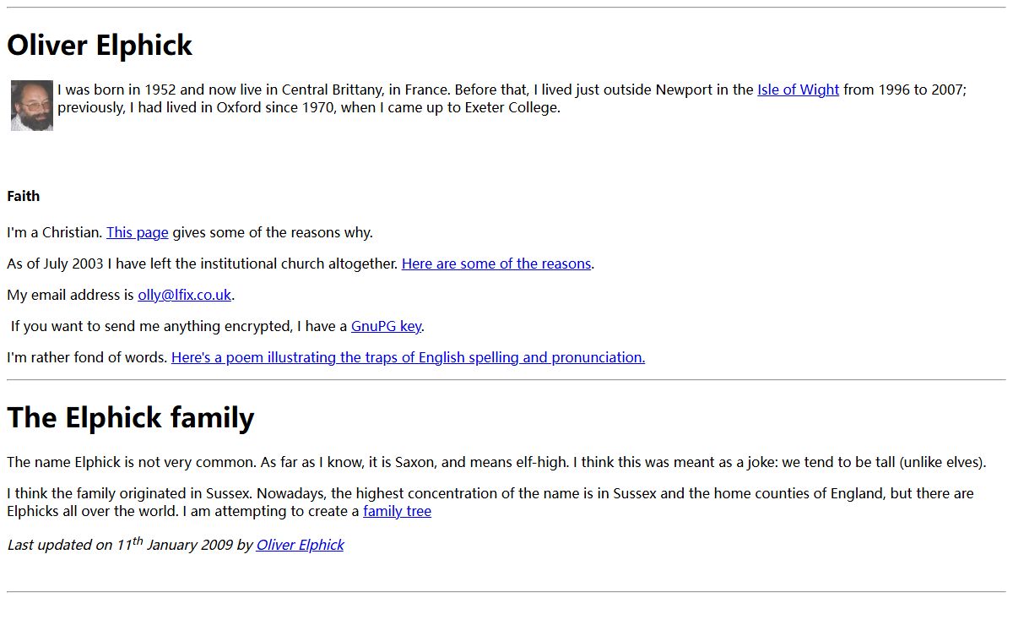
Task: Click the "Last updated on 11th January 2009" text
Action: click(x=127, y=545)
